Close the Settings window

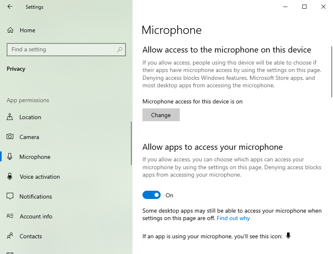tap(323, 7)
